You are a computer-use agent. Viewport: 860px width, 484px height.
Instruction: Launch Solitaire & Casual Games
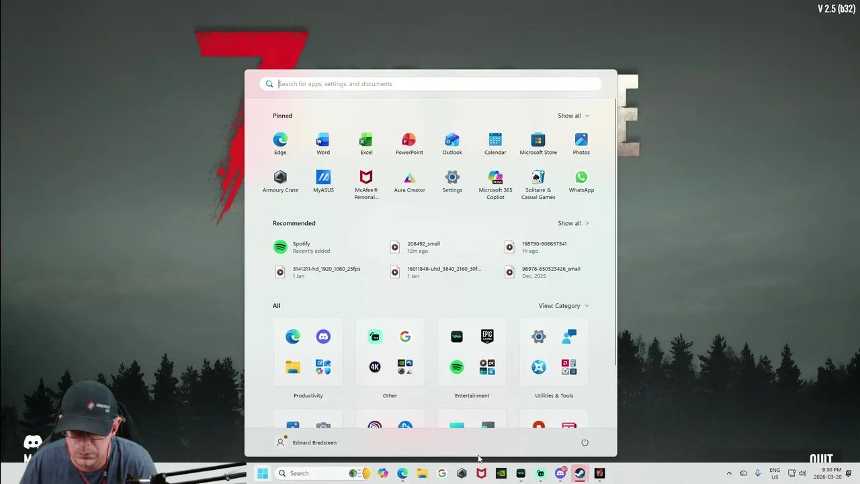[538, 185]
